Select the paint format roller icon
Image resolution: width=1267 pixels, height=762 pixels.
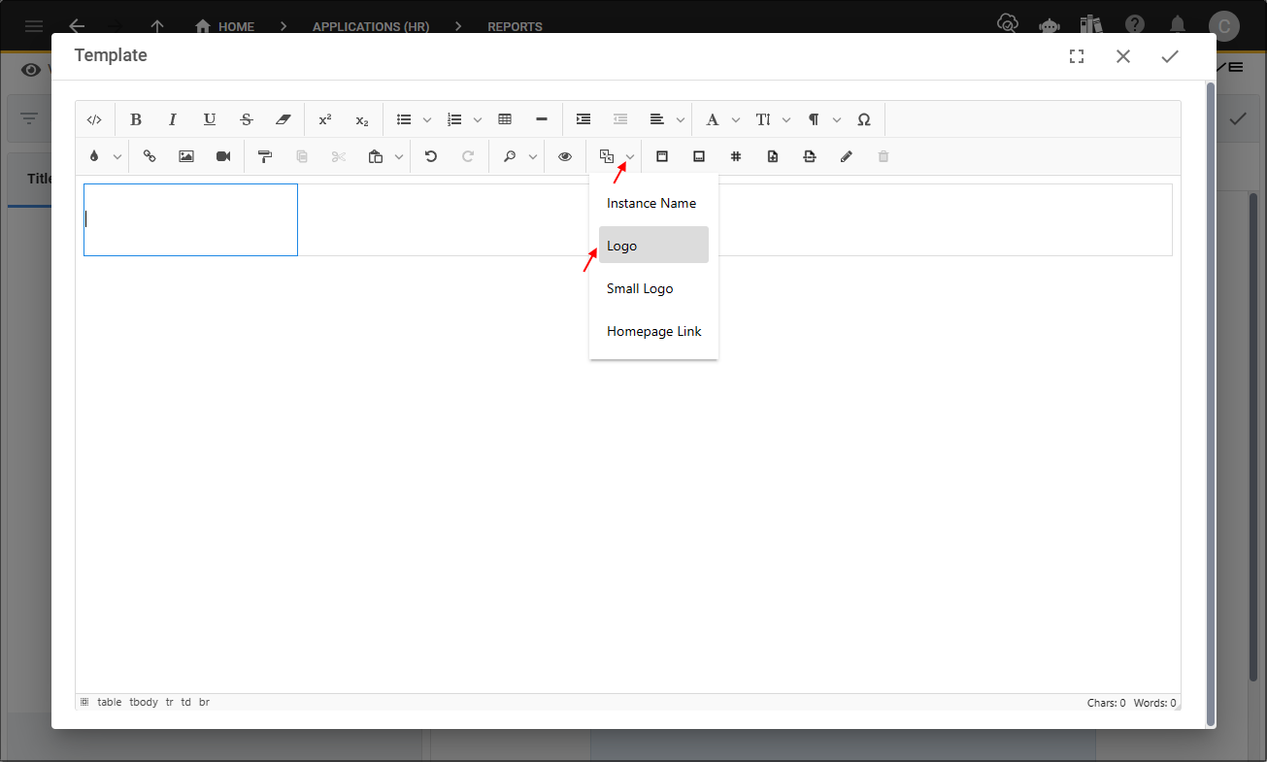click(265, 156)
